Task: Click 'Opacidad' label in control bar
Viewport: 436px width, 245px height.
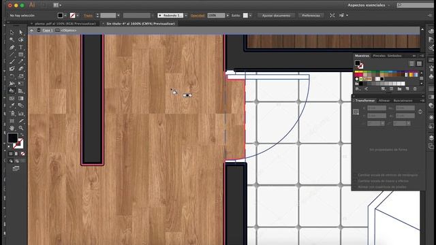Action: (x=198, y=16)
